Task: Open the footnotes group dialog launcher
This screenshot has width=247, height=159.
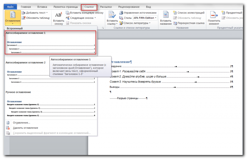Action: [x=103, y=28]
